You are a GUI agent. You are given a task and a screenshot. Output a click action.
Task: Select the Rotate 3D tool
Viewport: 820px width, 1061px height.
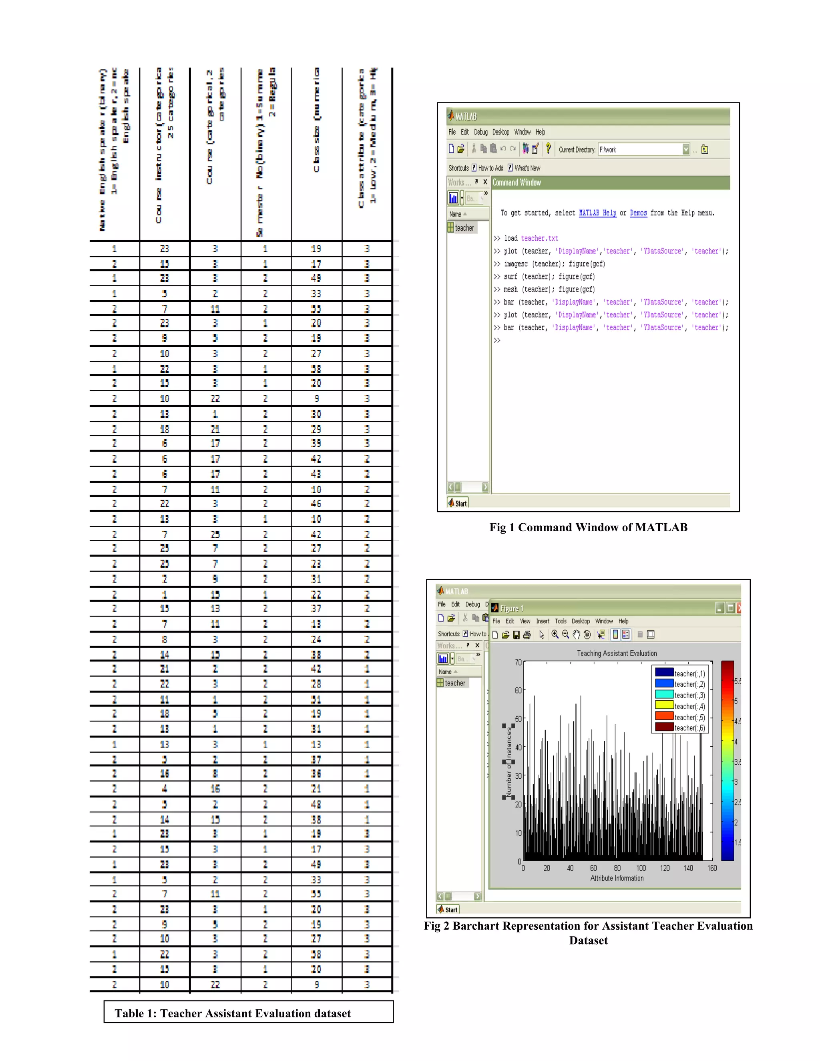click(587, 635)
